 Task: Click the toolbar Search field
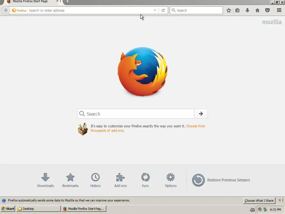[x=196, y=10]
